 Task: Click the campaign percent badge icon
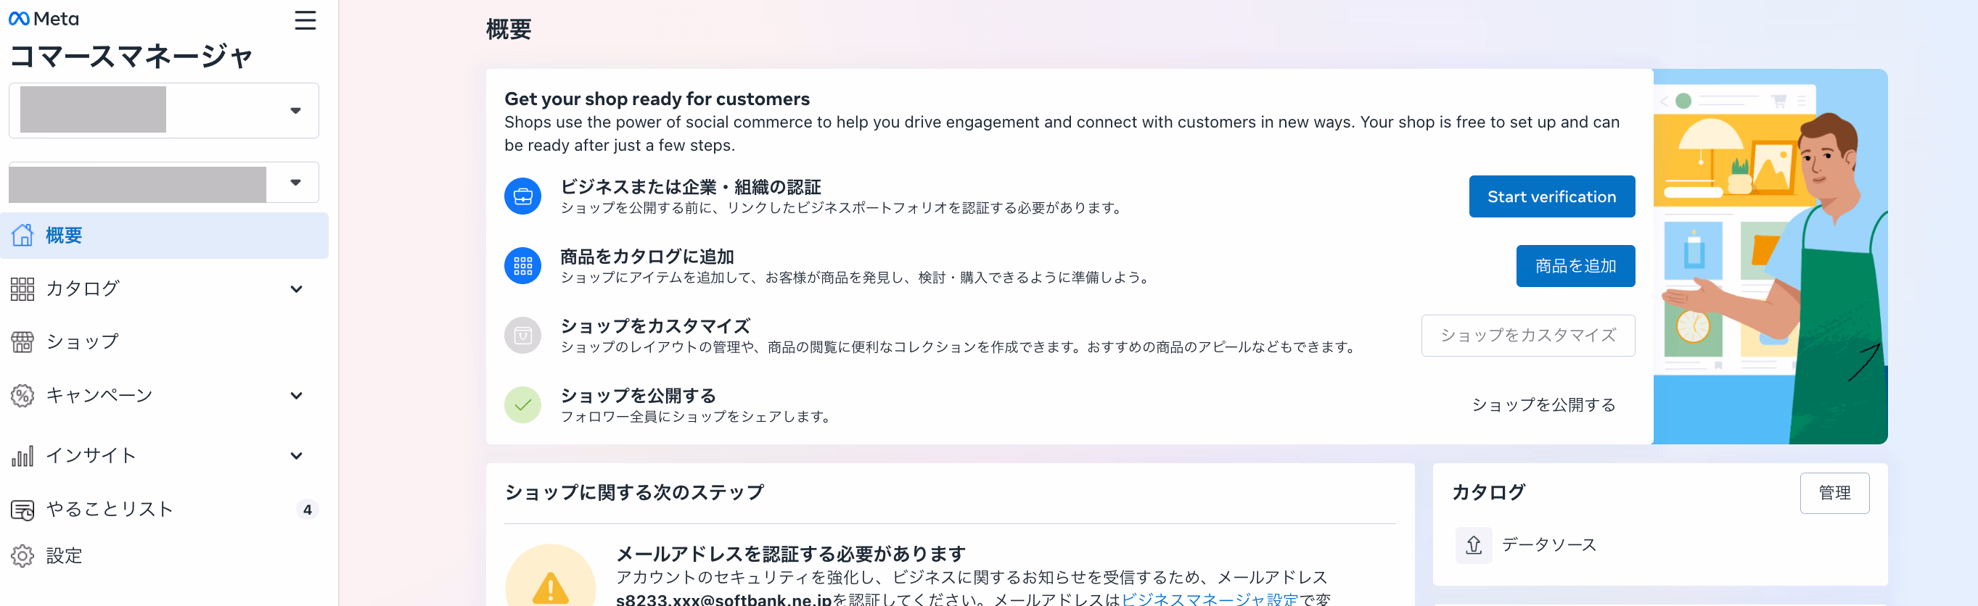coord(22,396)
